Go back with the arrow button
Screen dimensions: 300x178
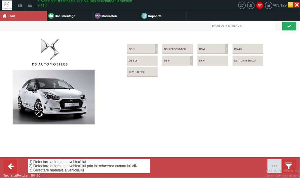point(11,166)
